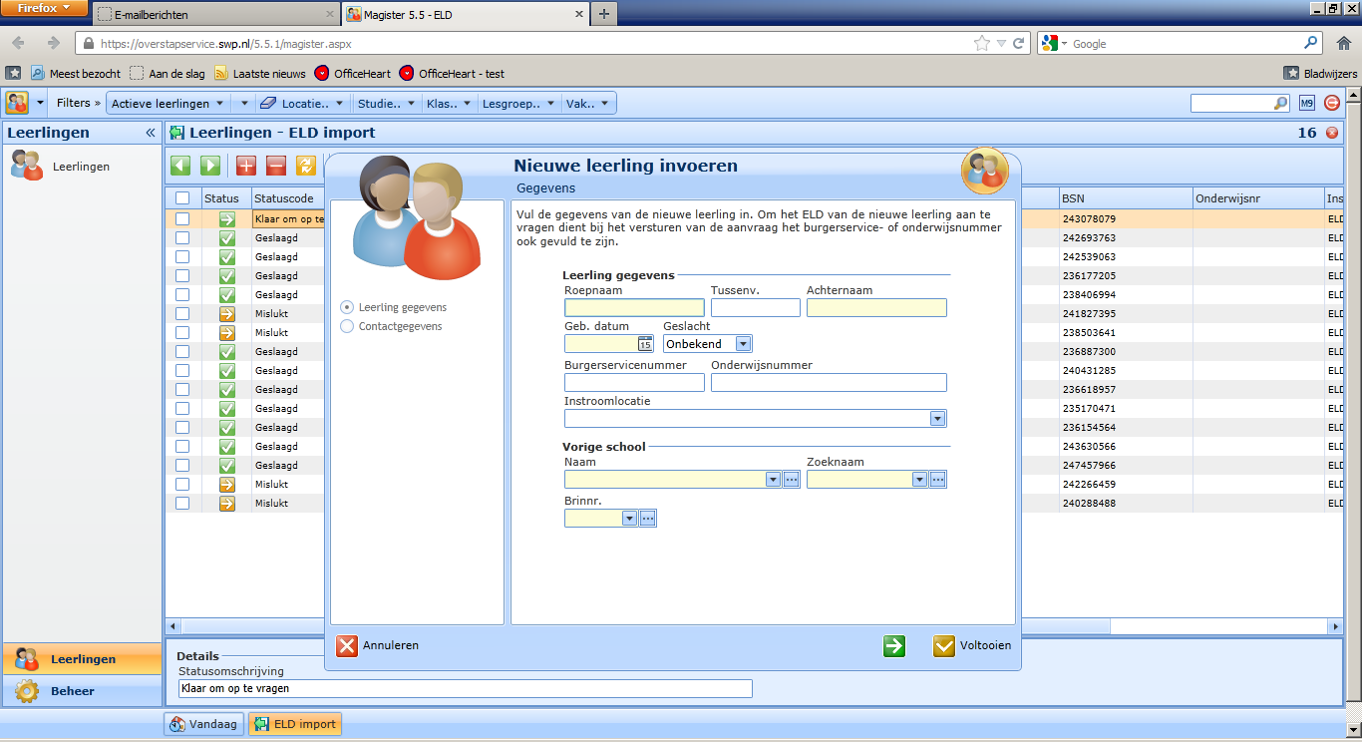The image size is (1362, 742).
Task: Click the M9 icon near search box
Action: (1307, 103)
